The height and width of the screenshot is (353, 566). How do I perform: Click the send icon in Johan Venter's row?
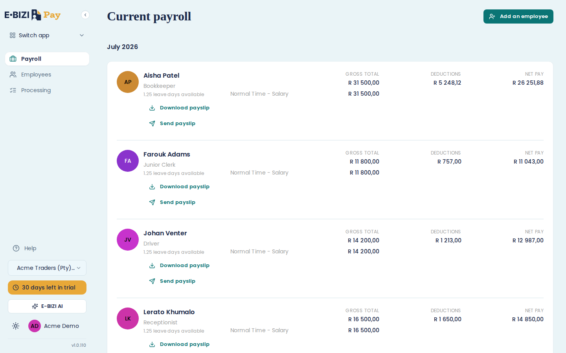pos(152,281)
